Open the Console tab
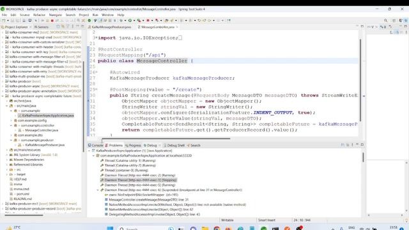This screenshot has width=409, height=230. tap(96, 145)
